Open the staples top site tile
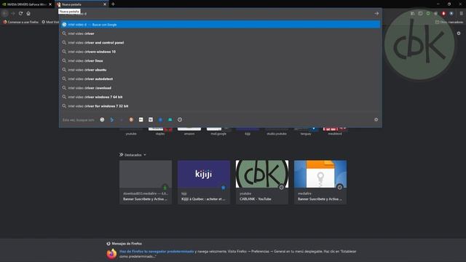Image resolution: width=466 pixels, height=262 pixels. (x=160, y=132)
